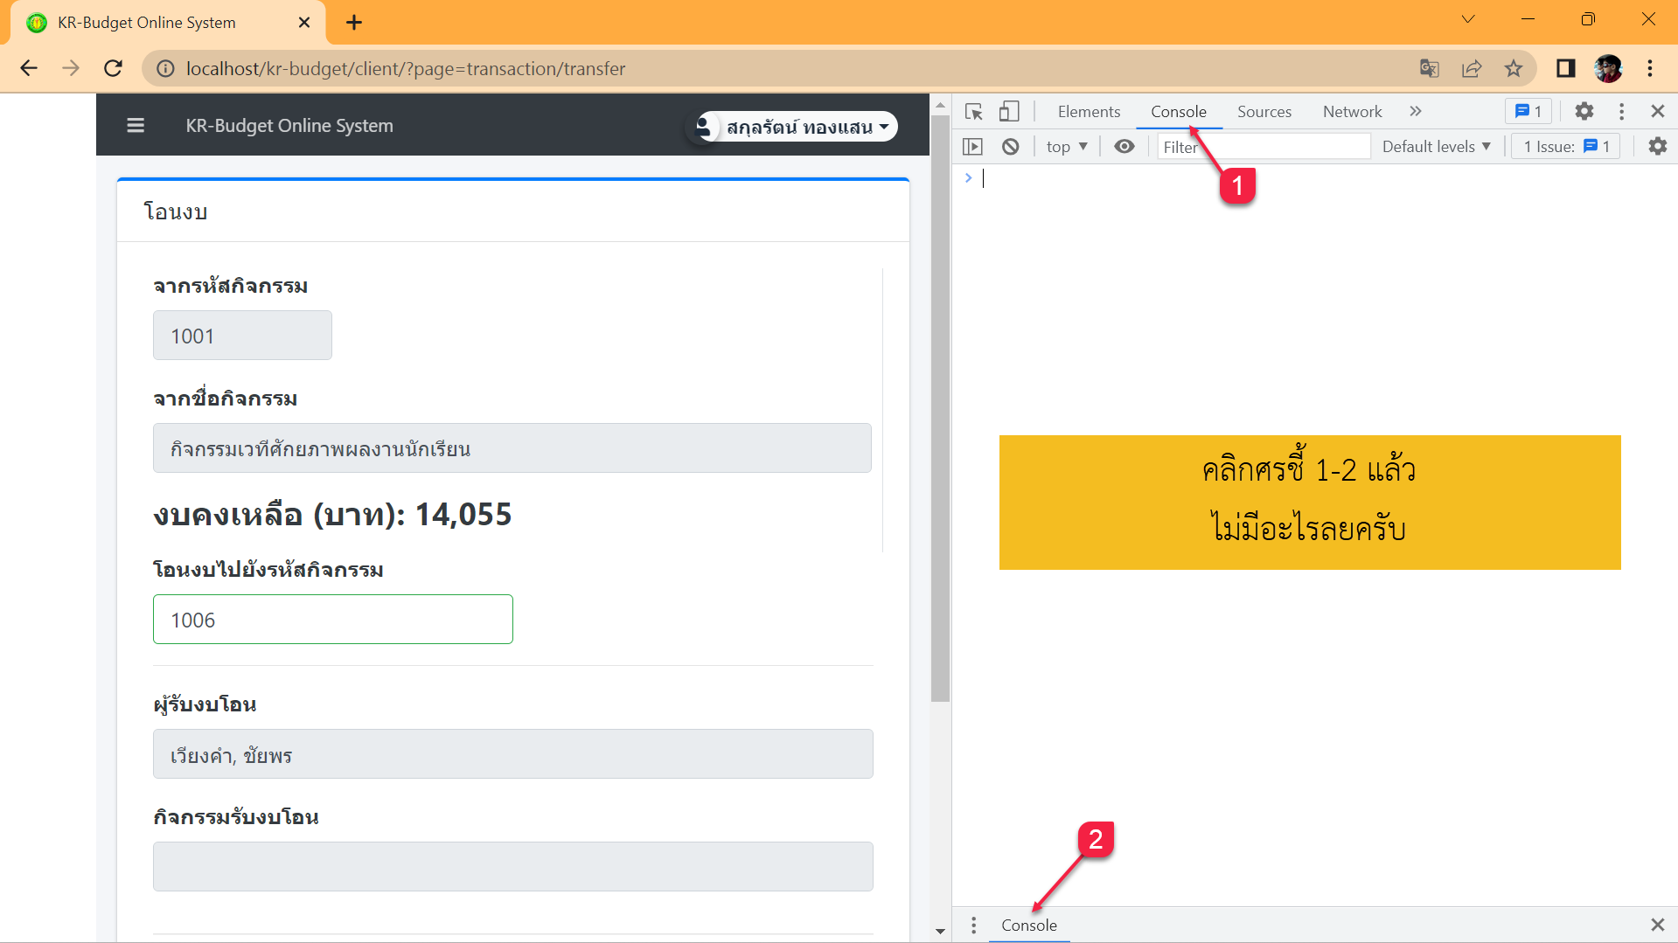Viewport: 1678px width, 943px height.
Task: Open the user account dropdown
Action: (795, 127)
